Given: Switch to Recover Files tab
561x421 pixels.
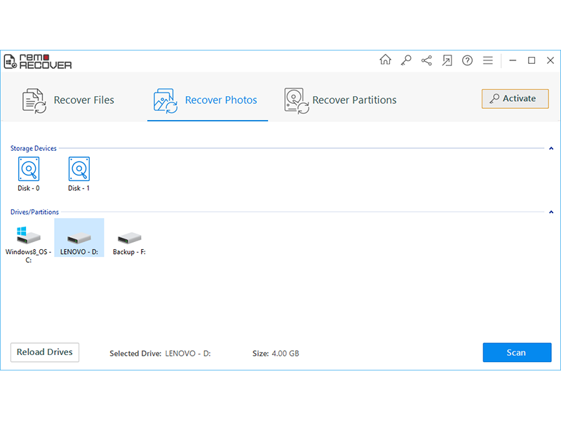Looking at the screenshot, I should (68, 100).
